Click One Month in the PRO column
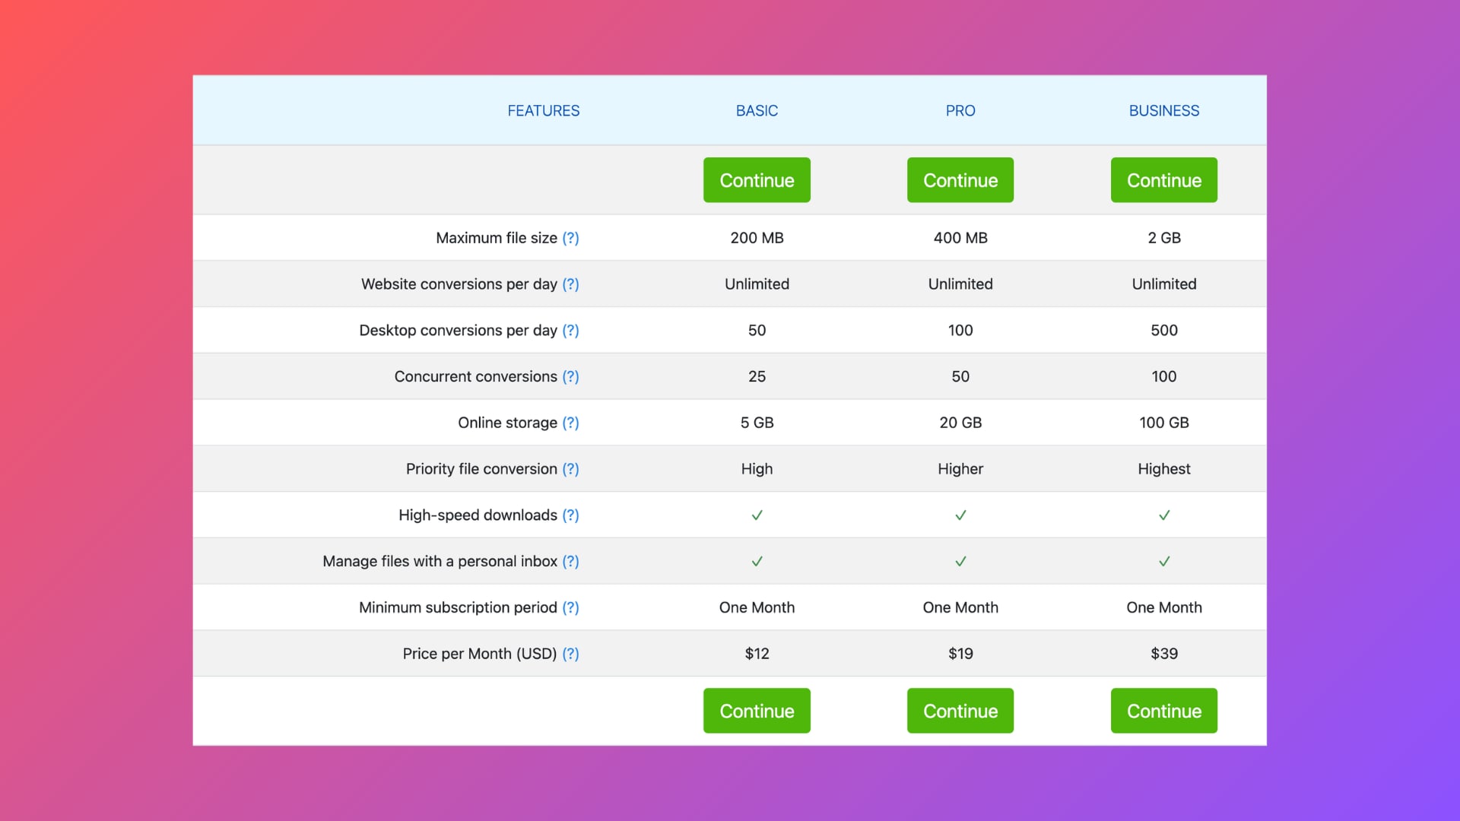This screenshot has width=1460, height=821. tap(960, 608)
